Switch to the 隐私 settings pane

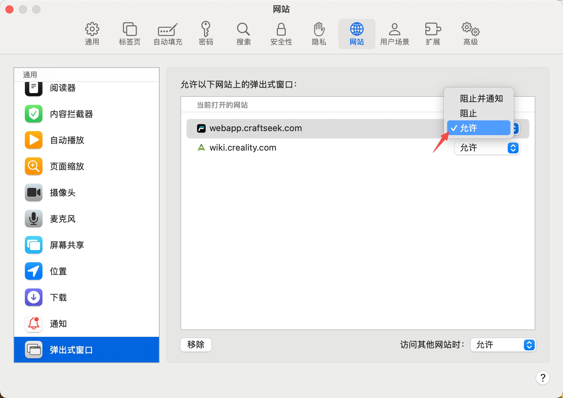pos(319,33)
